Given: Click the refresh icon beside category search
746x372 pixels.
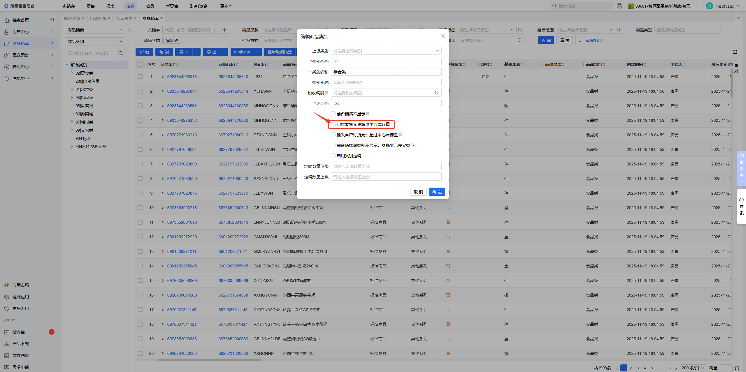Looking at the screenshot, I should pos(120,53).
